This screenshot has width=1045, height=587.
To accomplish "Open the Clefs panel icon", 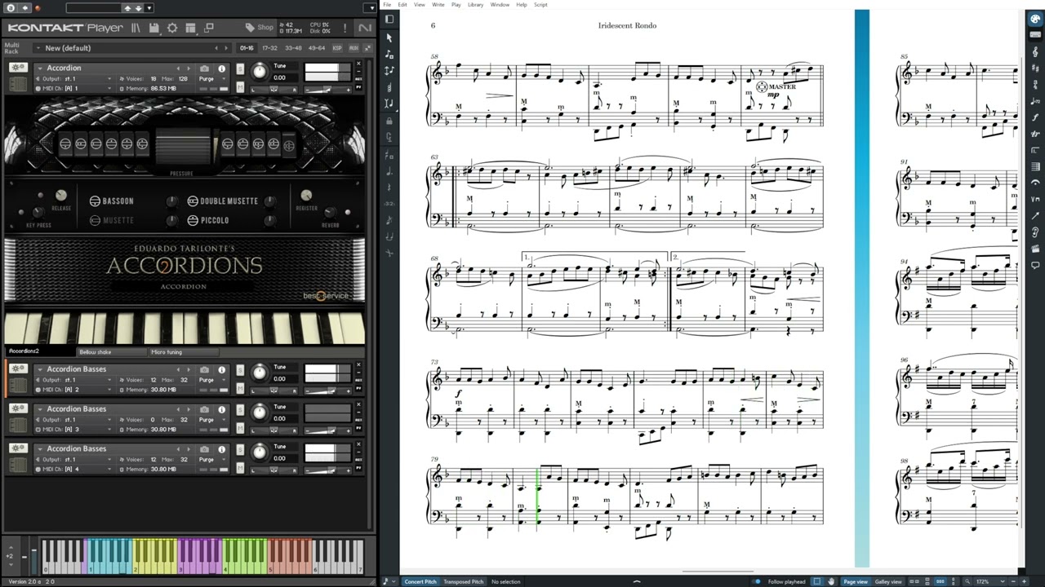I will [x=1035, y=52].
